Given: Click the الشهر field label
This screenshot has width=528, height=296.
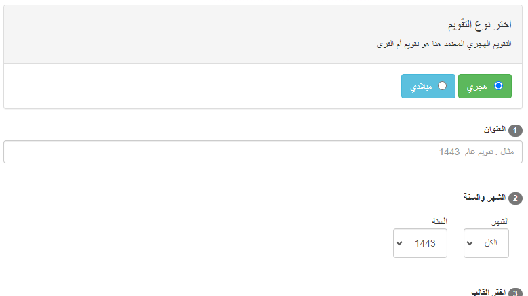Looking at the screenshot, I should tap(499, 221).
